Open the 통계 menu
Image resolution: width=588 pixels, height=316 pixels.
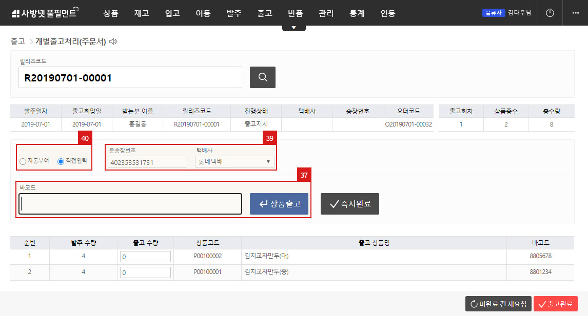(357, 13)
